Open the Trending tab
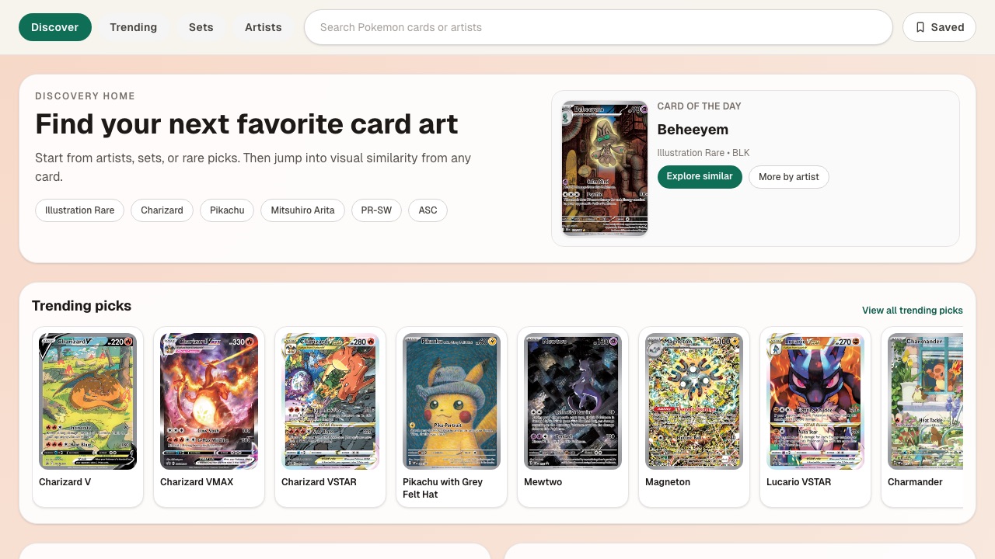This screenshot has width=995, height=559. pyautogui.click(x=133, y=27)
